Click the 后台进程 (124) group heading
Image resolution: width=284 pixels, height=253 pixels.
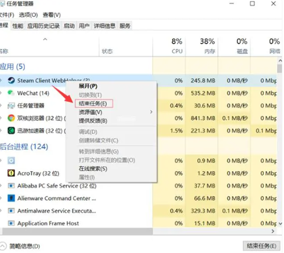click(x=24, y=147)
